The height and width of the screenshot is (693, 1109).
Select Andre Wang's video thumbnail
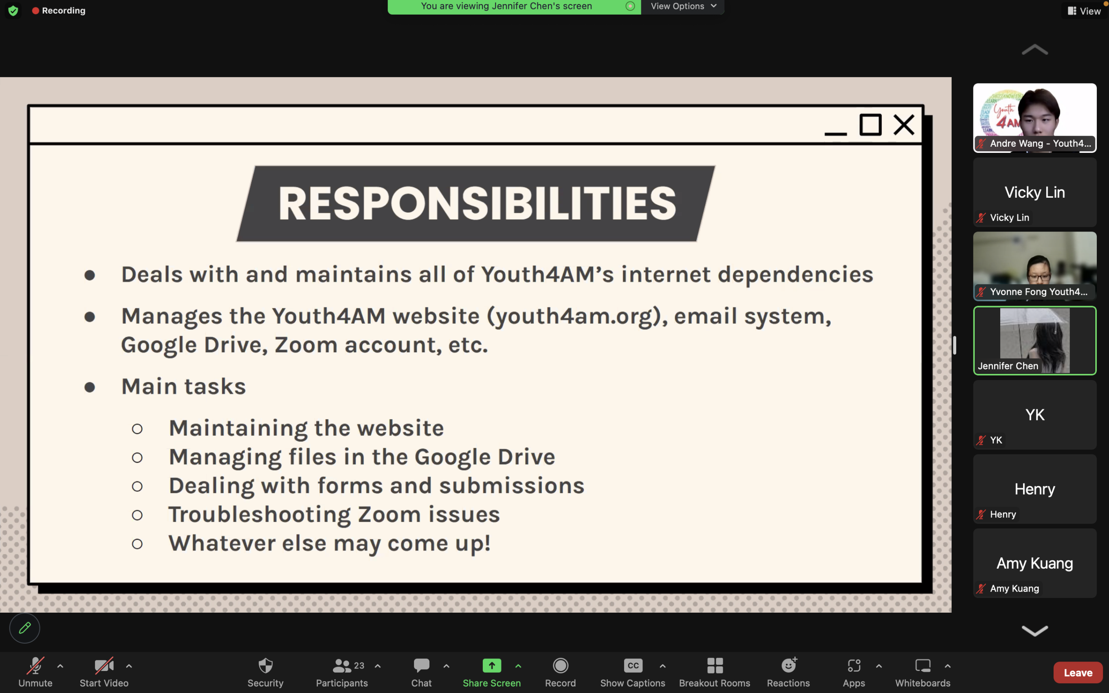point(1035,118)
